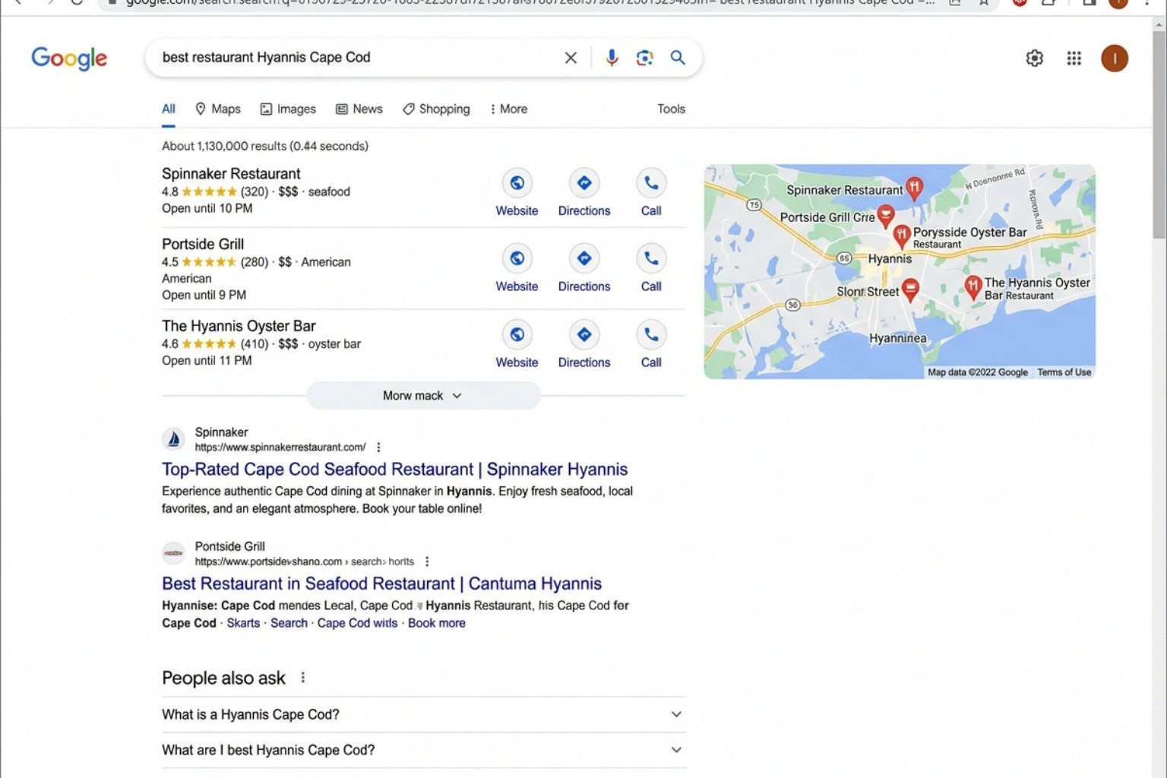Viewport: 1167px width, 778px height.
Task: Click The Hyannis Oyster Bar listing title
Action: [239, 326]
